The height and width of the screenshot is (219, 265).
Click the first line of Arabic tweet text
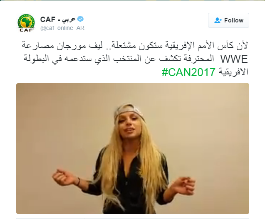tap(135, 45)
